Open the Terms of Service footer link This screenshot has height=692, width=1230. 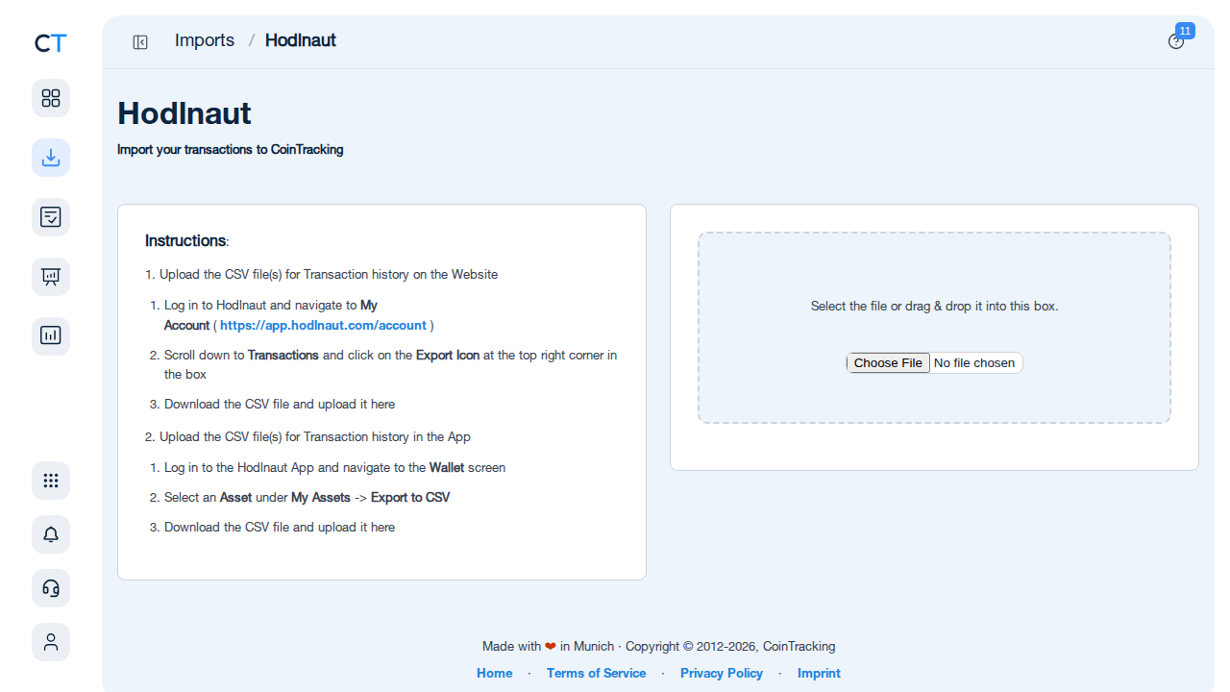tap(596, 673)
